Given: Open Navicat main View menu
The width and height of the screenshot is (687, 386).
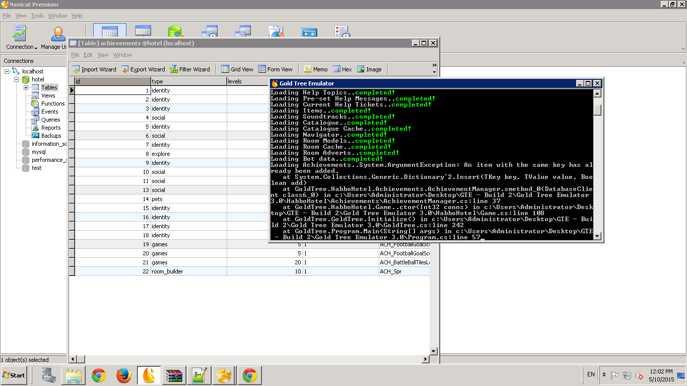Looking at the screenshot, I should [21, 16].
